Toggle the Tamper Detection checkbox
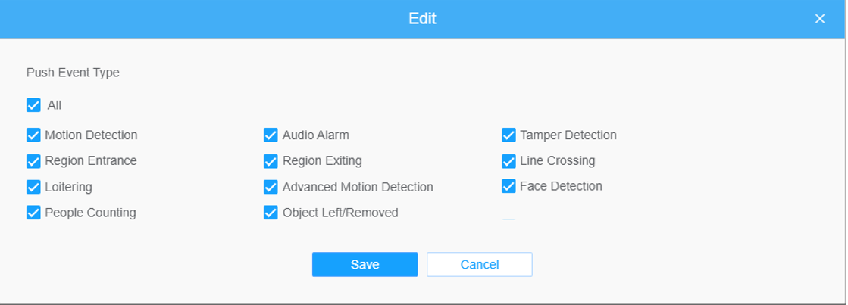 click(508, 135)
